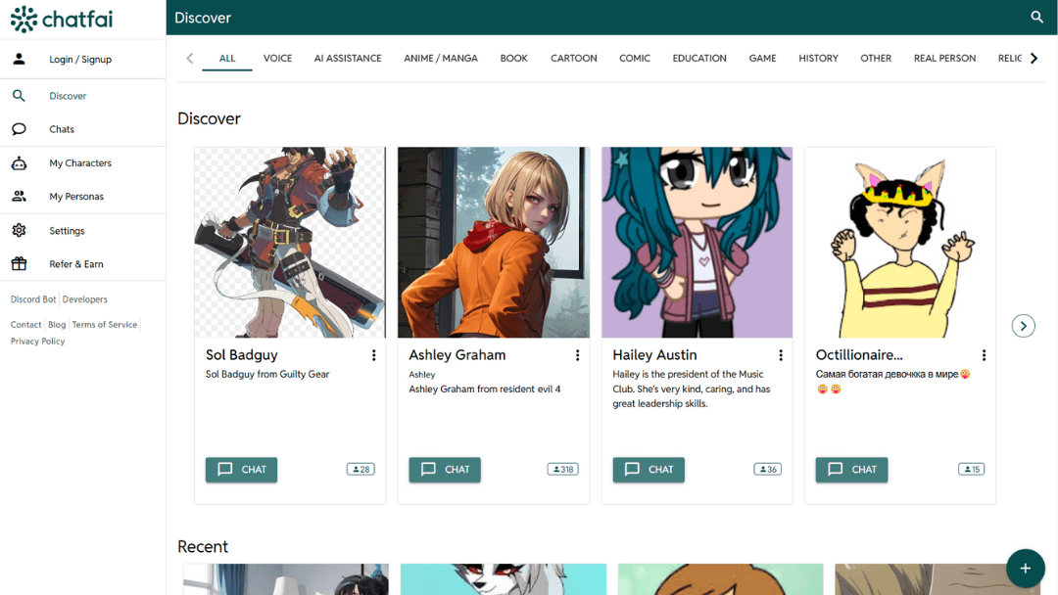Switch to the VOICE category tab
Screen dimensions: 1058x595
(x=277, y=59)
